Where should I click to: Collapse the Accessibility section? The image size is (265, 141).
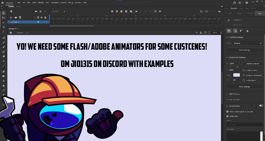[227, 106]
